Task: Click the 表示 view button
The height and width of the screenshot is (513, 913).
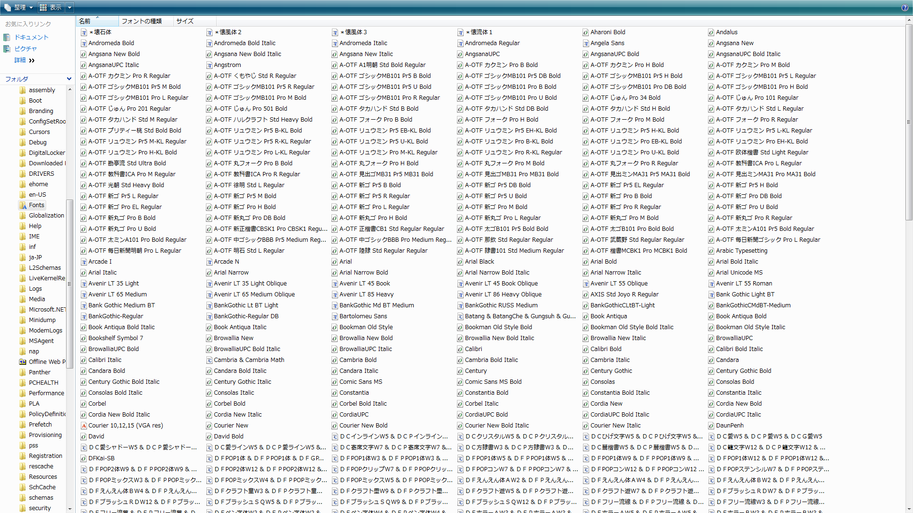Action: point(51,7)
